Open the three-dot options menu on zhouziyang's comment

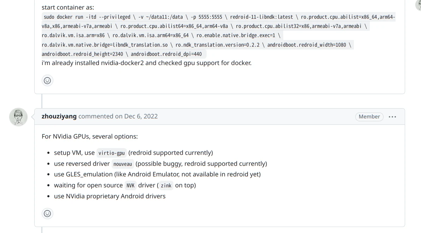tap(392, 117)
